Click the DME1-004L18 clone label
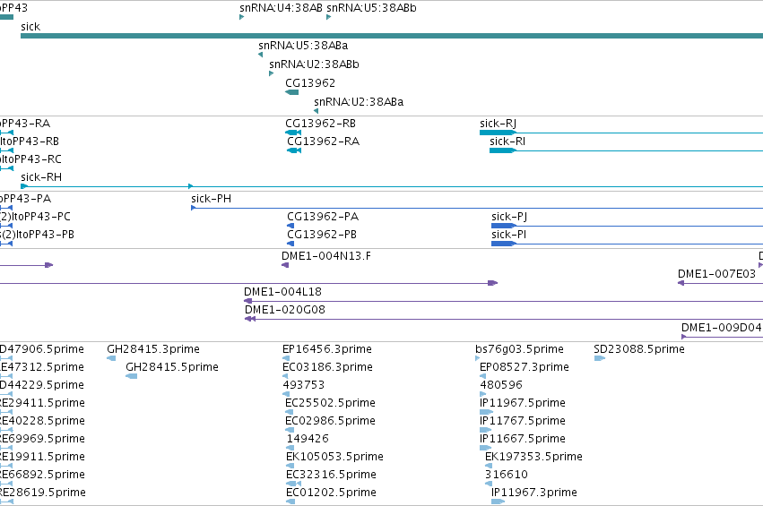Screen dimensions: 763x506 [x=282, y=292]
